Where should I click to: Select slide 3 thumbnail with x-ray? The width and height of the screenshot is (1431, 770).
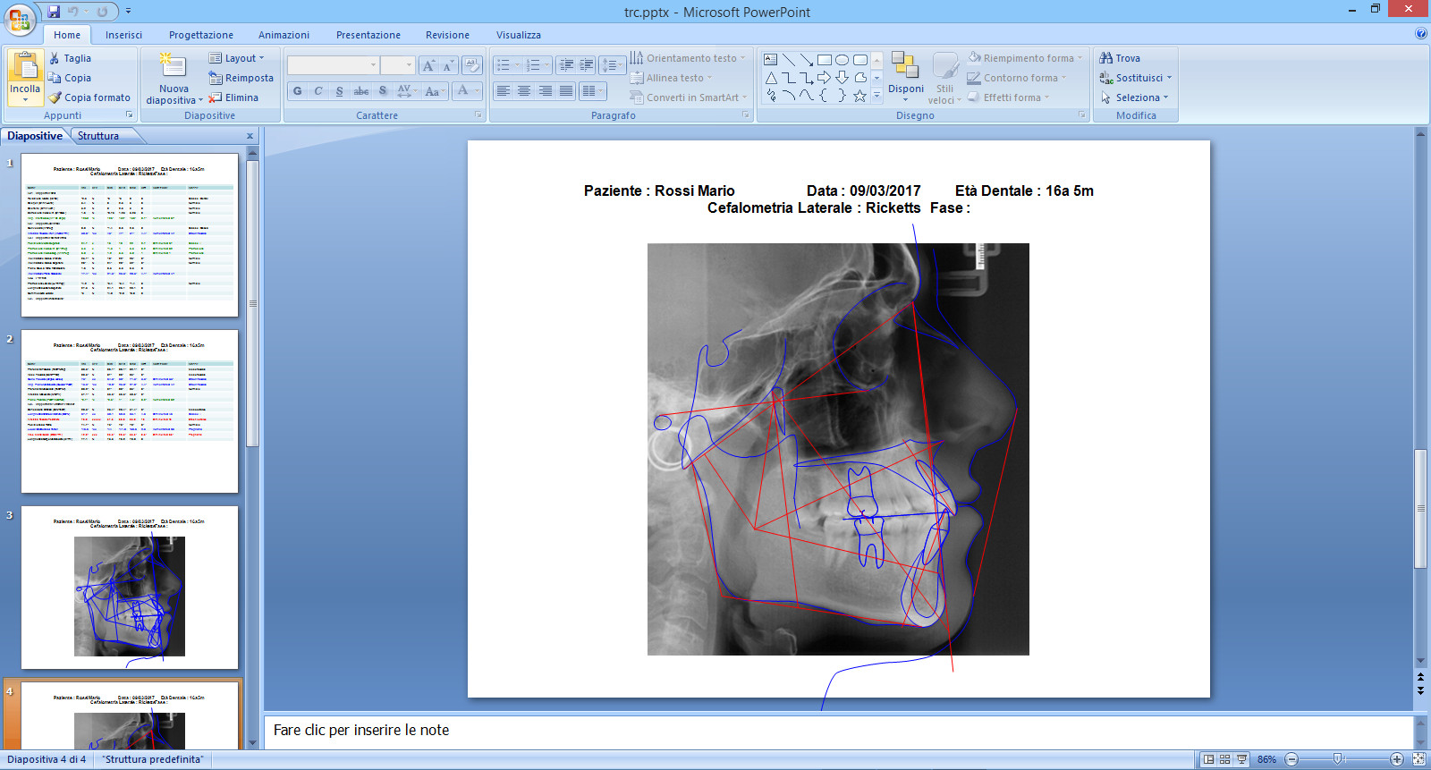[130, 588]
